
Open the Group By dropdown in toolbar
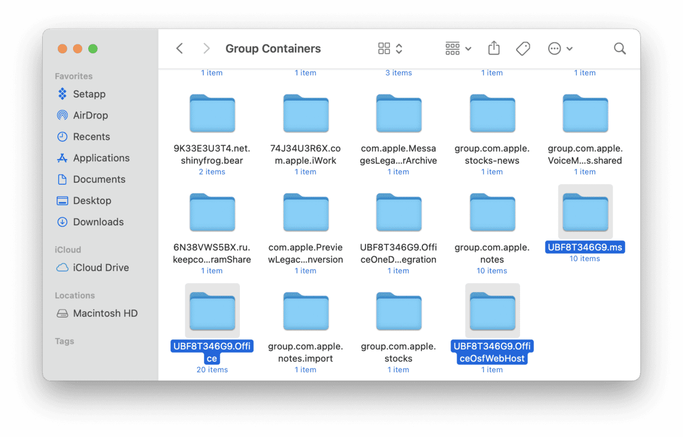[x=458, y=49]
